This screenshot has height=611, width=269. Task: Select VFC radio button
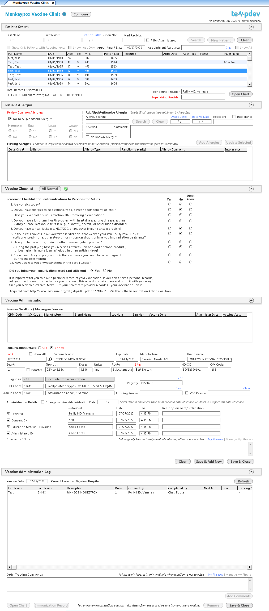[40, 348]
